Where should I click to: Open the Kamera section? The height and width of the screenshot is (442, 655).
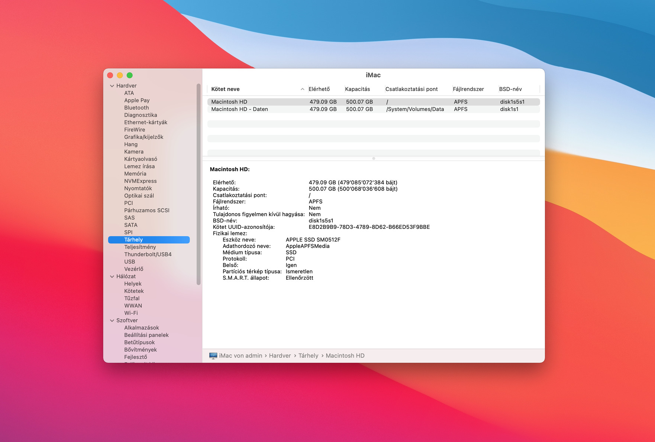pyautogui.click(x=134, y=152)
